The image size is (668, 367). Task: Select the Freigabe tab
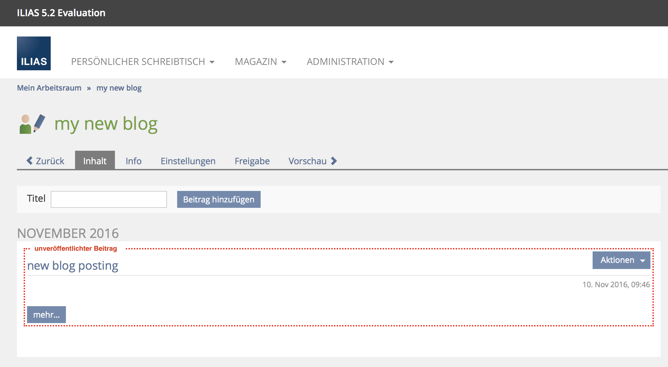(x=252, y=161)
